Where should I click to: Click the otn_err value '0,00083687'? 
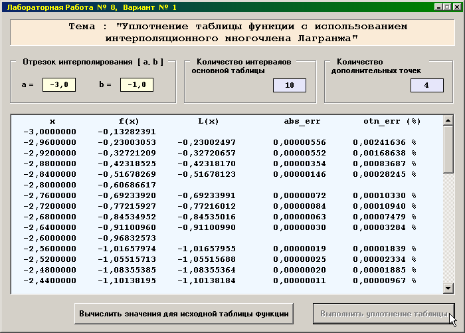[379, 164]
